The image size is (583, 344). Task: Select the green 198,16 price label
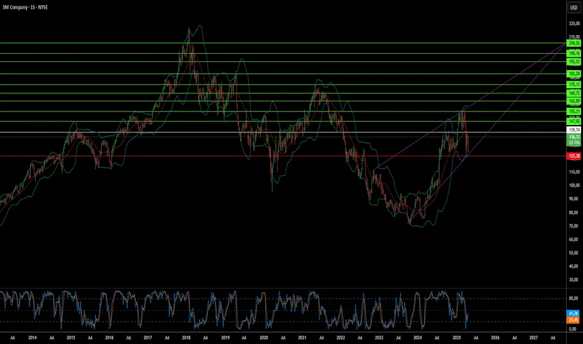pos(574,53)
